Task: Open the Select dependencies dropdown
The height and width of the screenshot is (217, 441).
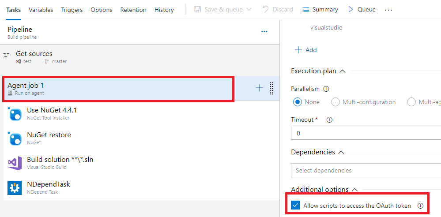Action: click(x=366, y=170)
